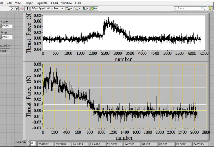Viewport: 215px width, 151px height.
Task: Click the Run arrow icon
Action: 11,9
